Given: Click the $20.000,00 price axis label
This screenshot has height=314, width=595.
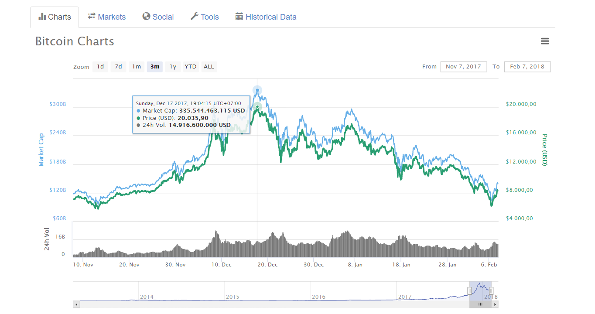Looking at the screenshot, I should coord(521,104).
